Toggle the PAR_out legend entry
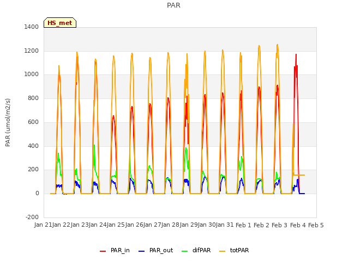Viewport: 349px width, 261px height. 155,250
